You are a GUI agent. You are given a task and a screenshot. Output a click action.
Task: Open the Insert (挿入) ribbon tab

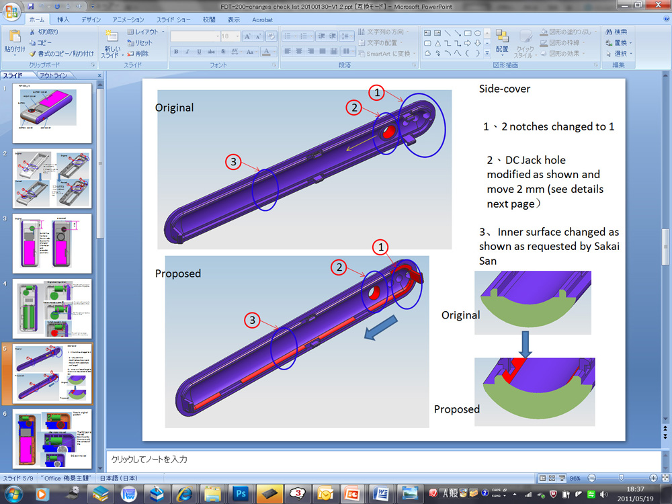(x=63, y=19)
